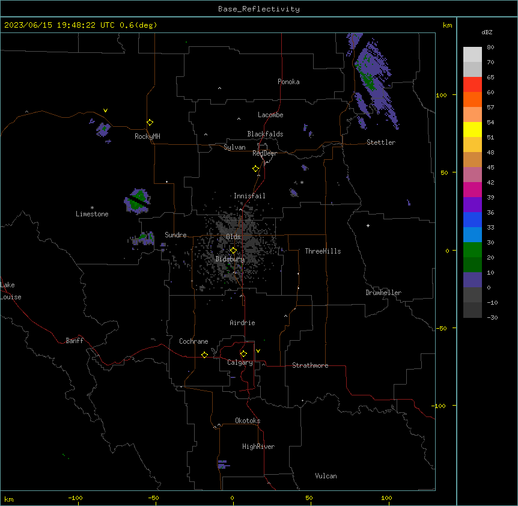Click the Blackfalds city label
Viewport: 518px width, 506px height.
[x=265, y=134]
